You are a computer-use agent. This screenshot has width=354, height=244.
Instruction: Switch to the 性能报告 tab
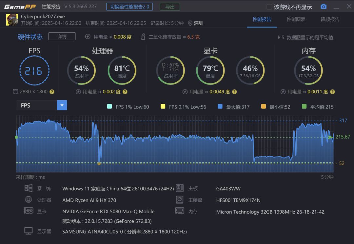[262, 19]
